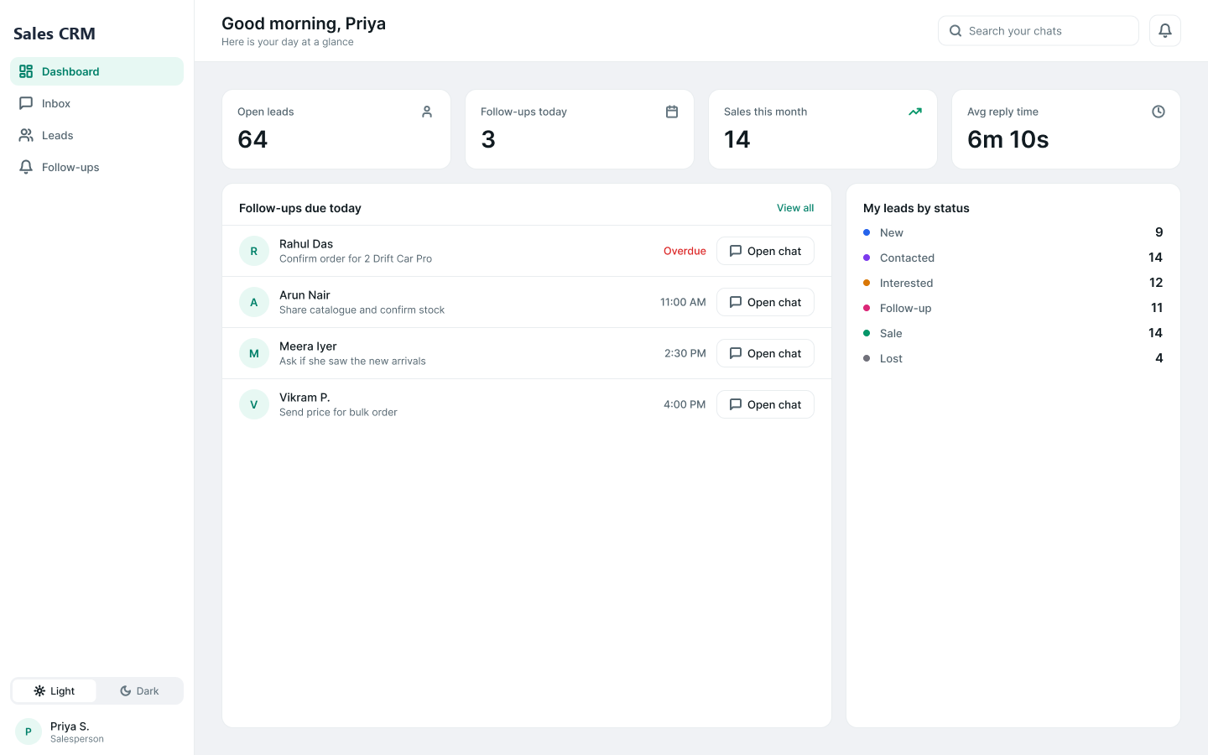Click the Open leads value 64

(x=253, y=139)
